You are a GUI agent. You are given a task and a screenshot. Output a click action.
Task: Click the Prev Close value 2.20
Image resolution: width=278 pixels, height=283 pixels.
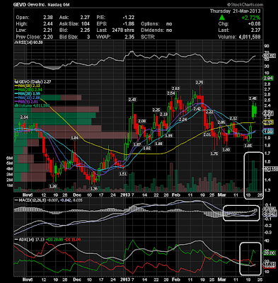48,37
